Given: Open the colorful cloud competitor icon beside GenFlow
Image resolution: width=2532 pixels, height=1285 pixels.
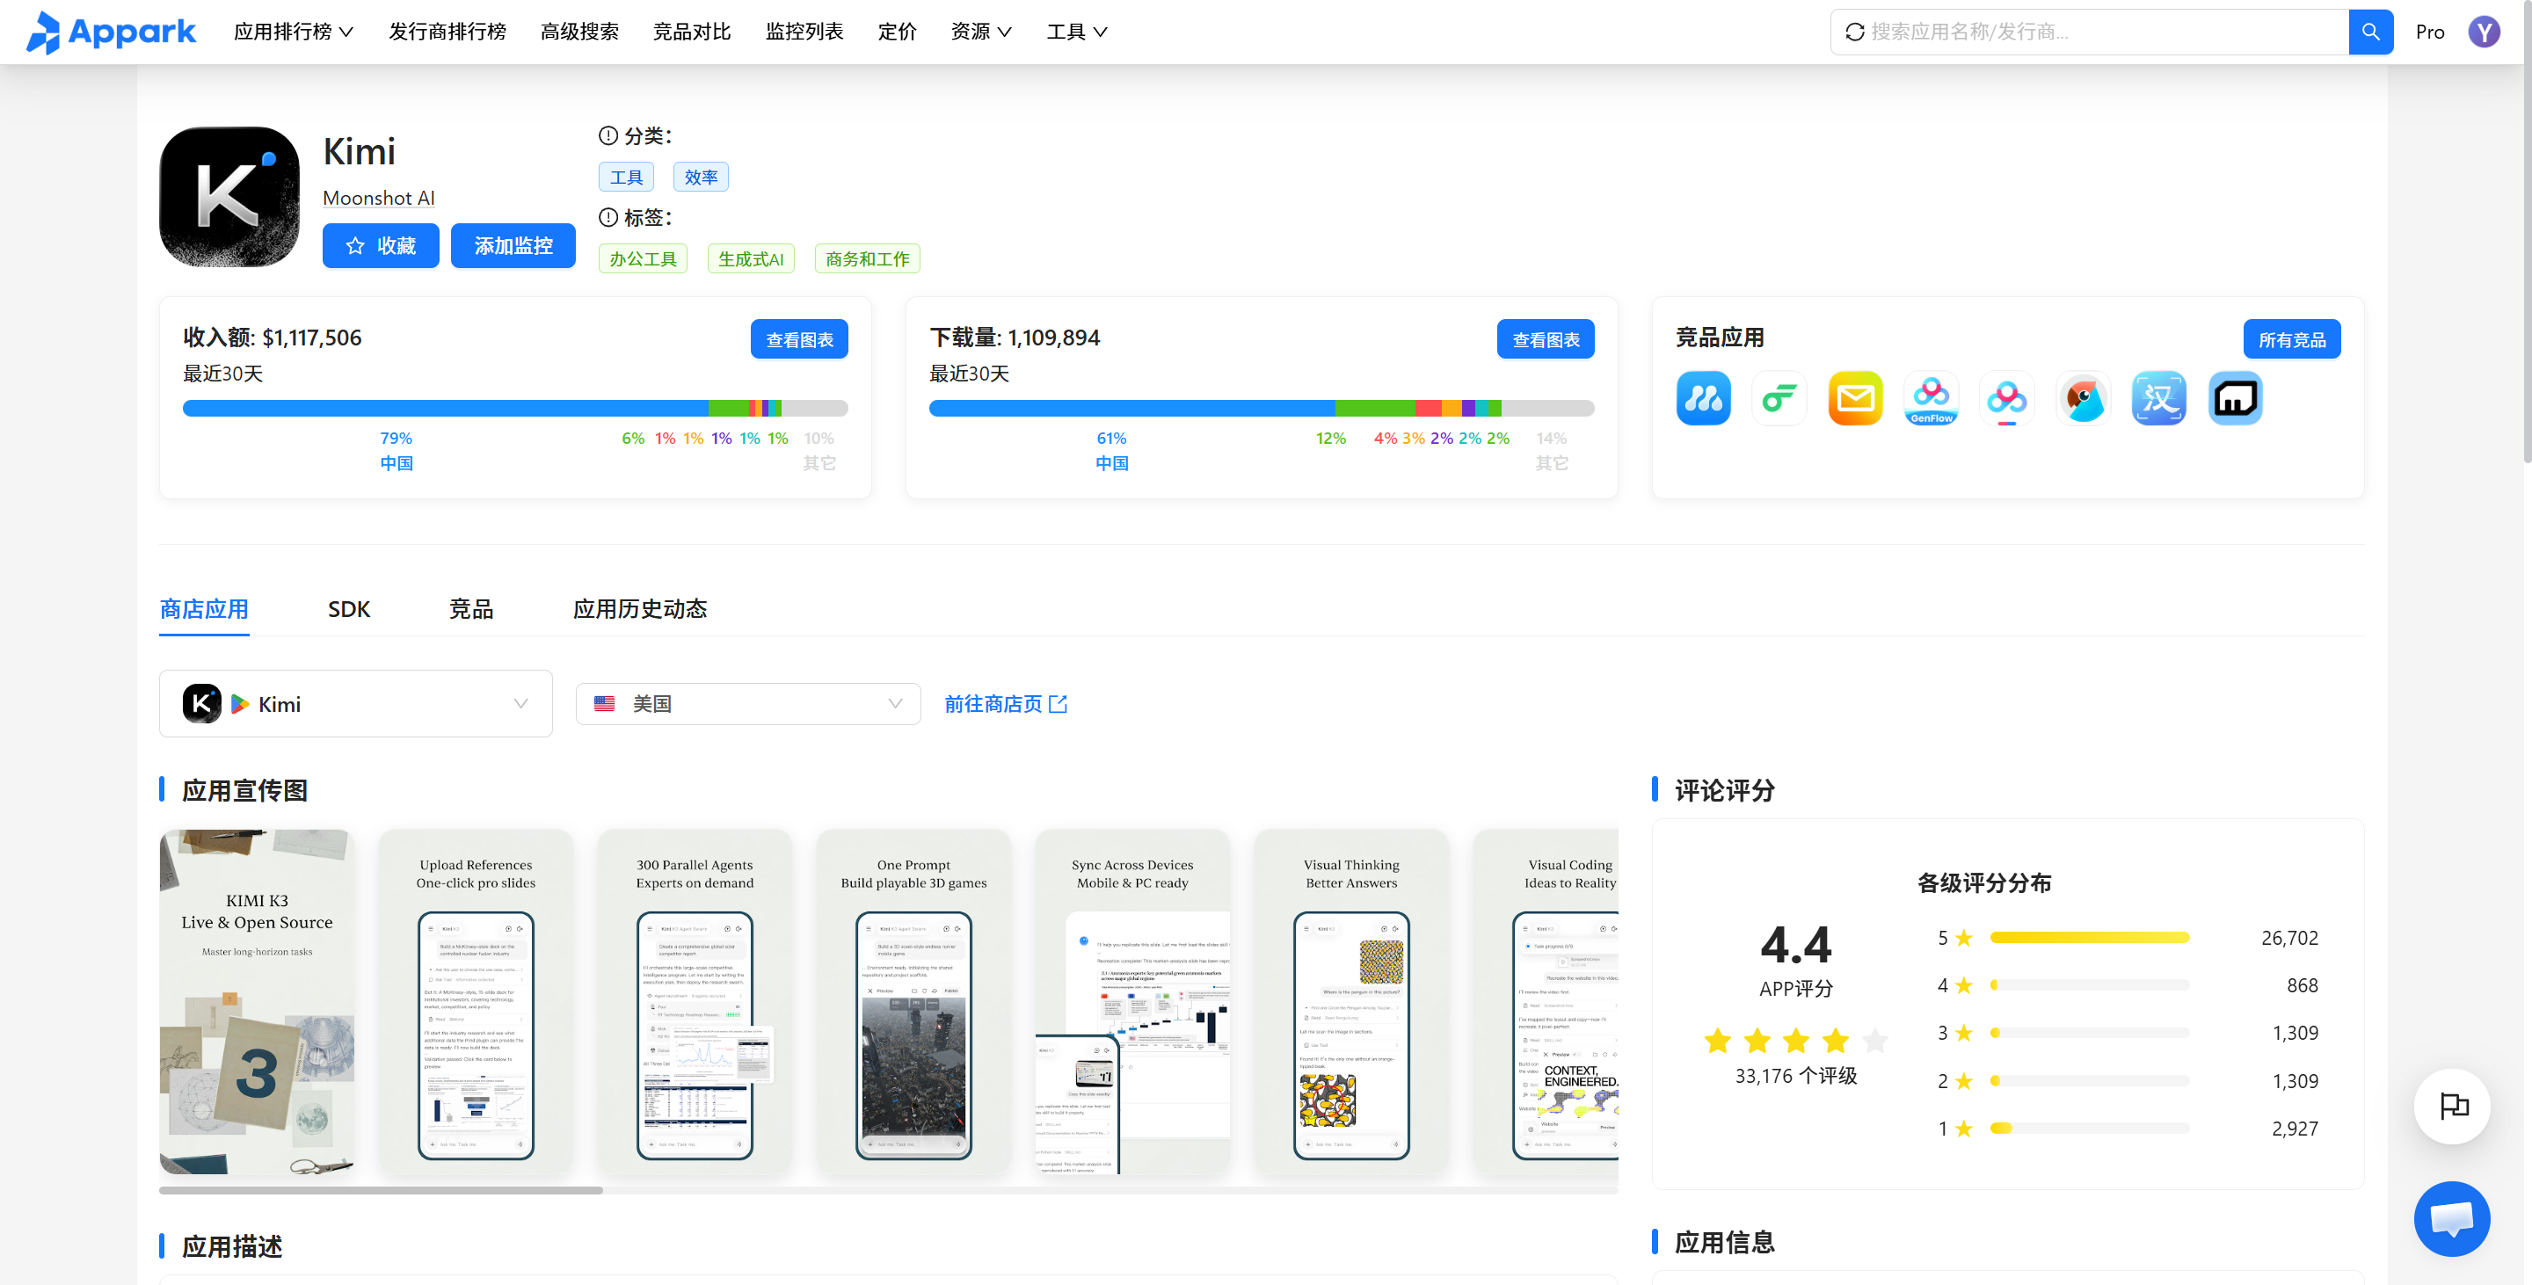Looking at the screenshot, I should tap(2006, 399).
